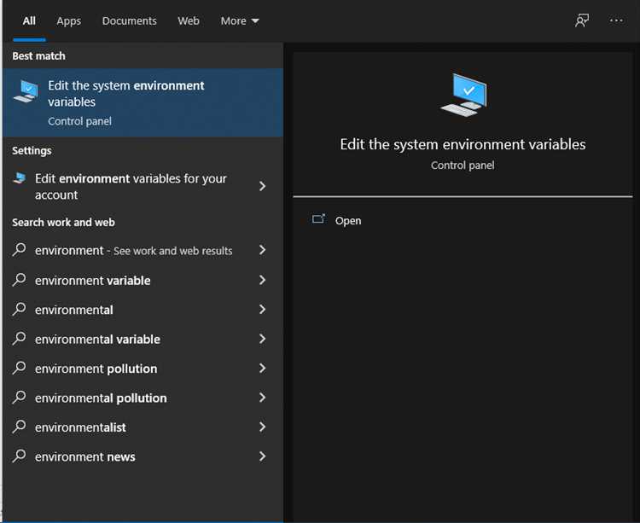
Task: Open the three-dot options menu
Action: [616, 20]
